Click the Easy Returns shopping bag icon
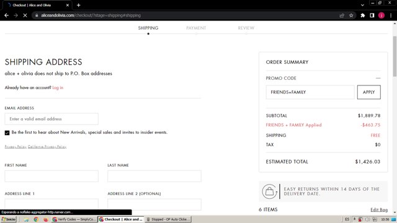This screenshot has width=397, height=223. tap(270, 191)
